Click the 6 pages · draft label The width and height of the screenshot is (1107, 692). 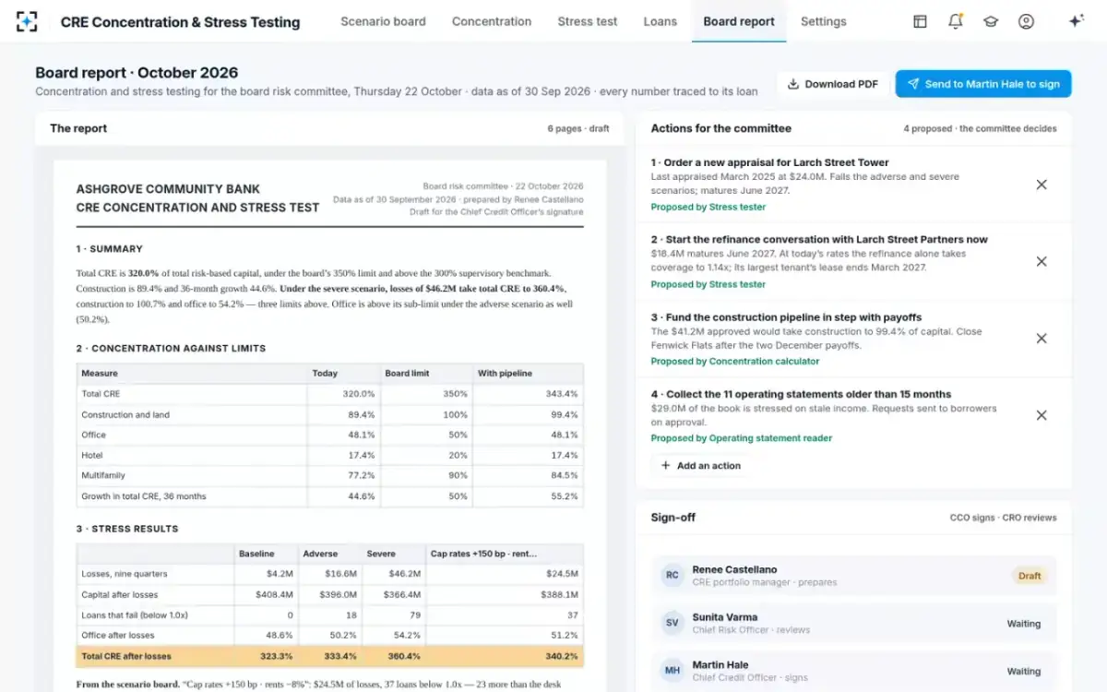point(578,129)
